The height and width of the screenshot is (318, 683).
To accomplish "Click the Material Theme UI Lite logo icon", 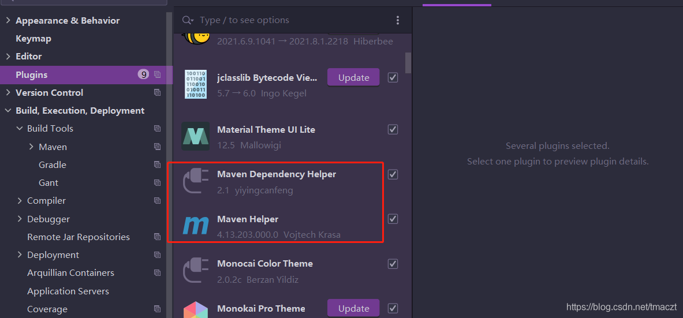I will [x=196, y=136].
